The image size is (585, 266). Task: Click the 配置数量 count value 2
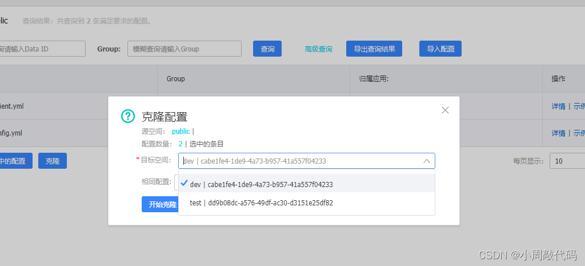click(181, 144)
